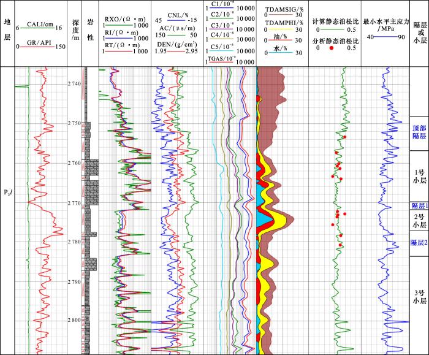Click the 隔层1 interval label
This screenshot has width=429, height=355.
[x=419, y=206]
